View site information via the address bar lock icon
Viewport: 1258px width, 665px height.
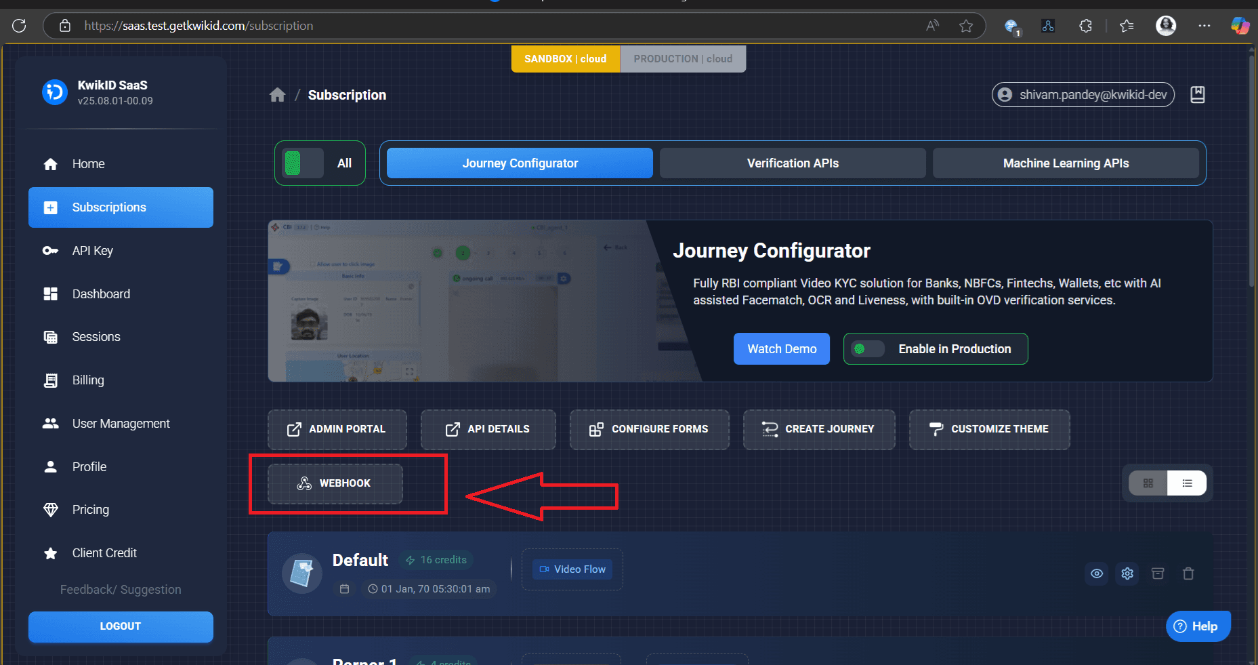tap(65, 26)
